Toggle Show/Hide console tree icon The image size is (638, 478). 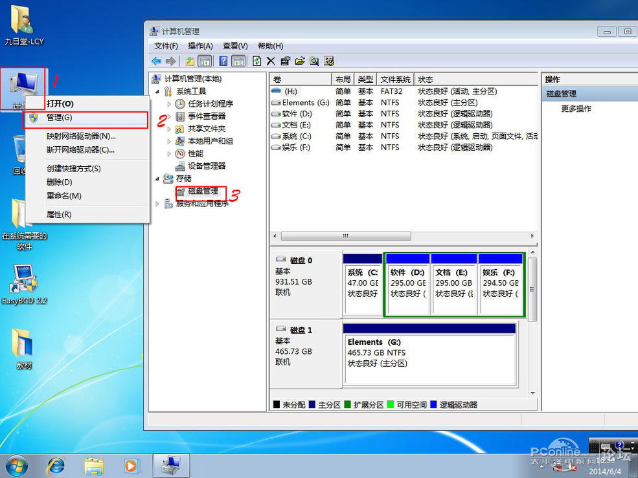point(205,61)
